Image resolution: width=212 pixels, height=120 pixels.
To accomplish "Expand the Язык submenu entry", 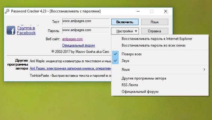I will pos(160,70).
